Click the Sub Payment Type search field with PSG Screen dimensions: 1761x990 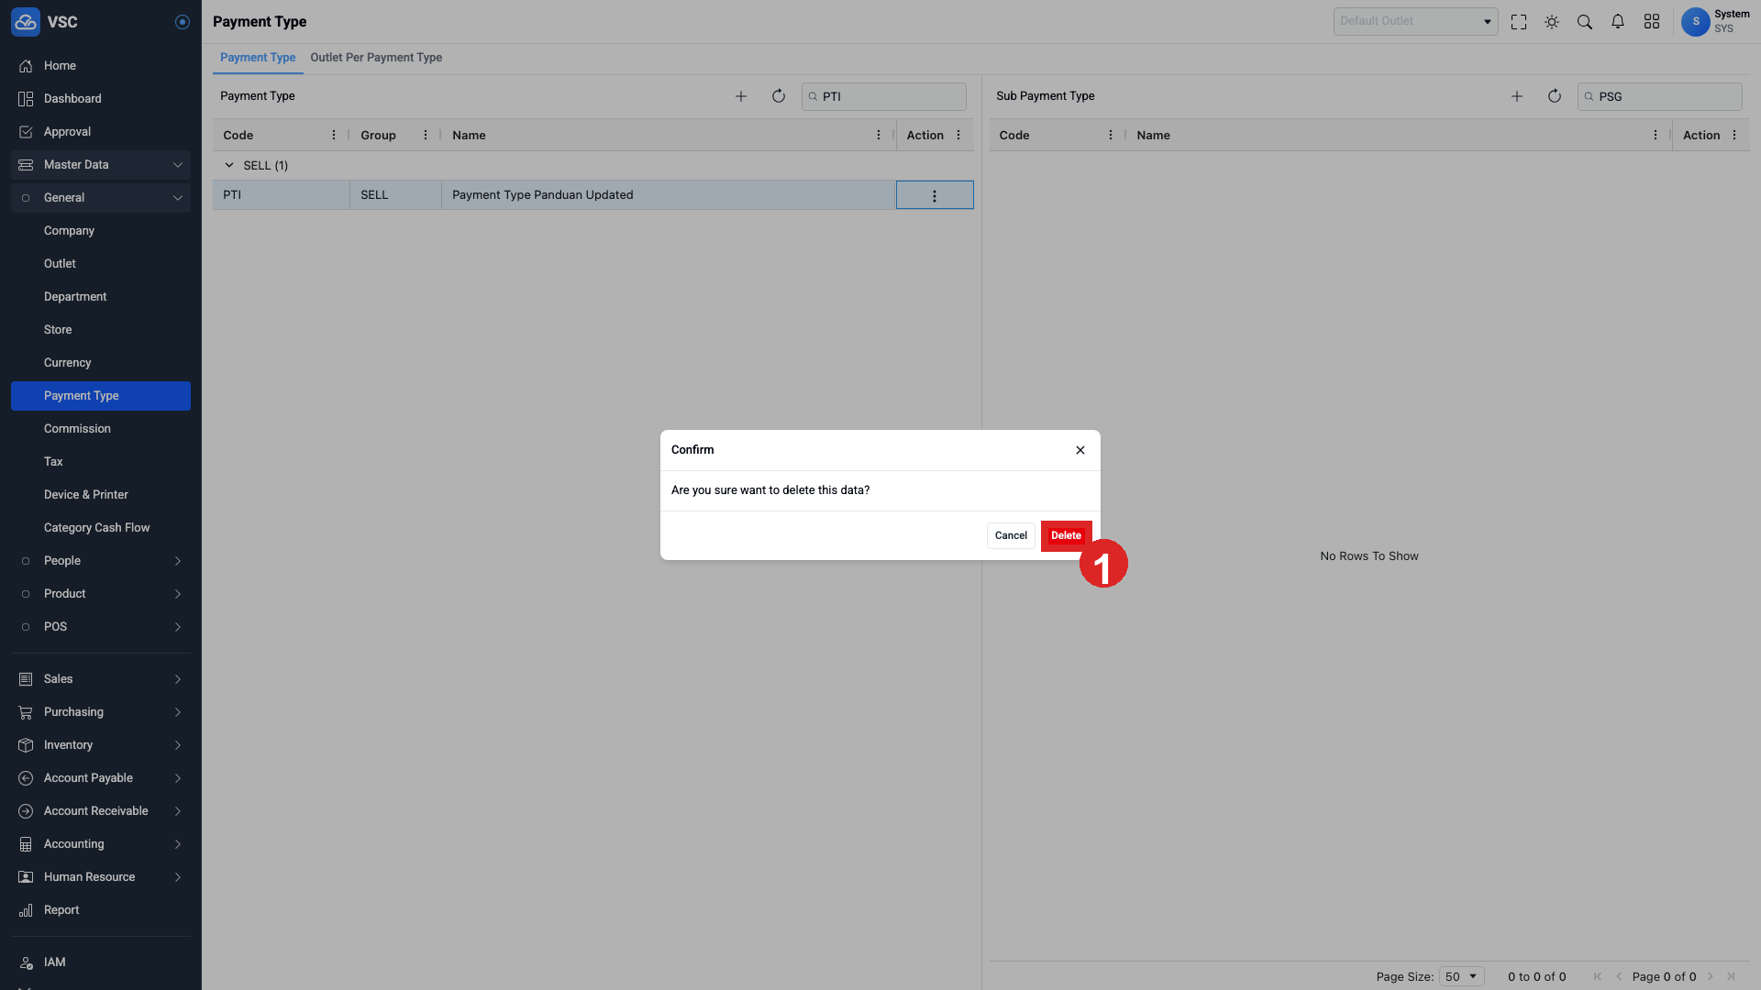tap(1660, 96)
